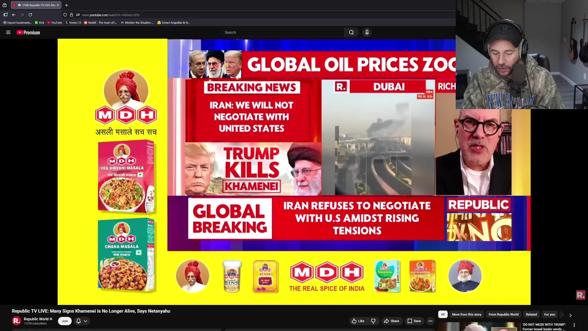Switch to the Republic TV LIVE tab
The image size is (588, 331).
[x=36, y=5]
